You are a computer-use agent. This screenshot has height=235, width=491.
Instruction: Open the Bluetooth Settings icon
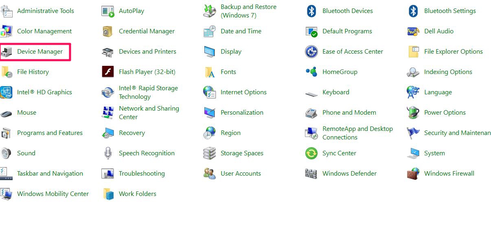tap(413, 11)
